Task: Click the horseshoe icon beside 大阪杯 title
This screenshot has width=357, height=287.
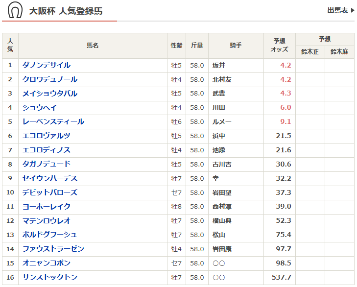Action: pyautogui.click(x=15, y=10)
